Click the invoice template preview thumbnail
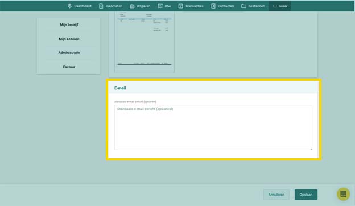355x206 pixels. pyautogui.click(x=145, y=42)
